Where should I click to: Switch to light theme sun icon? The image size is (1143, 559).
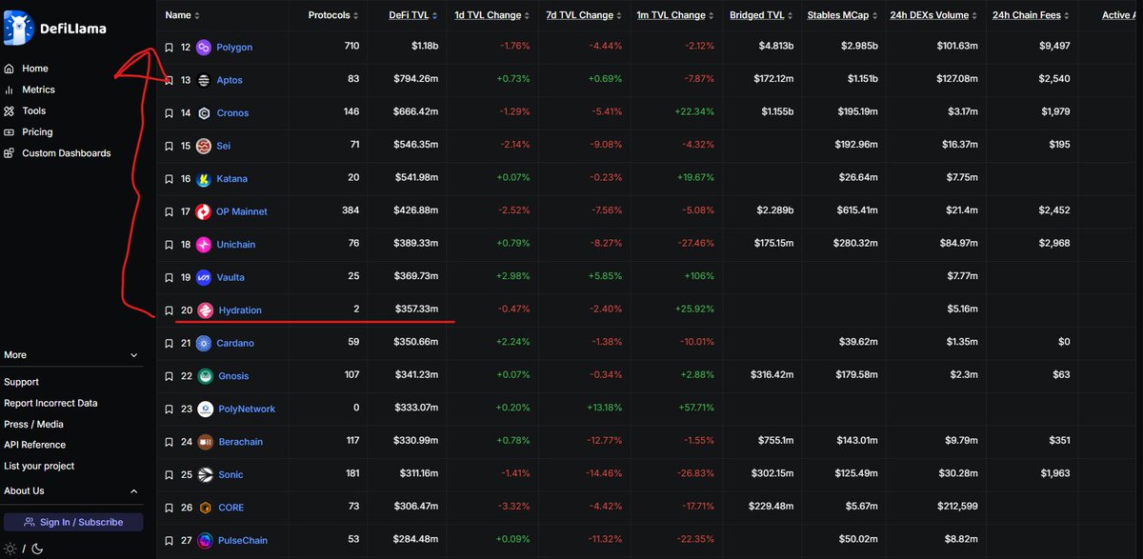point(10,549)
